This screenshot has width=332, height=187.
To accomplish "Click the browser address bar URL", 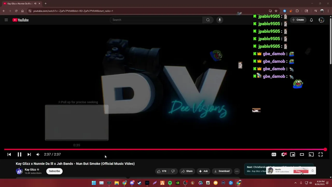I will 73,11.
